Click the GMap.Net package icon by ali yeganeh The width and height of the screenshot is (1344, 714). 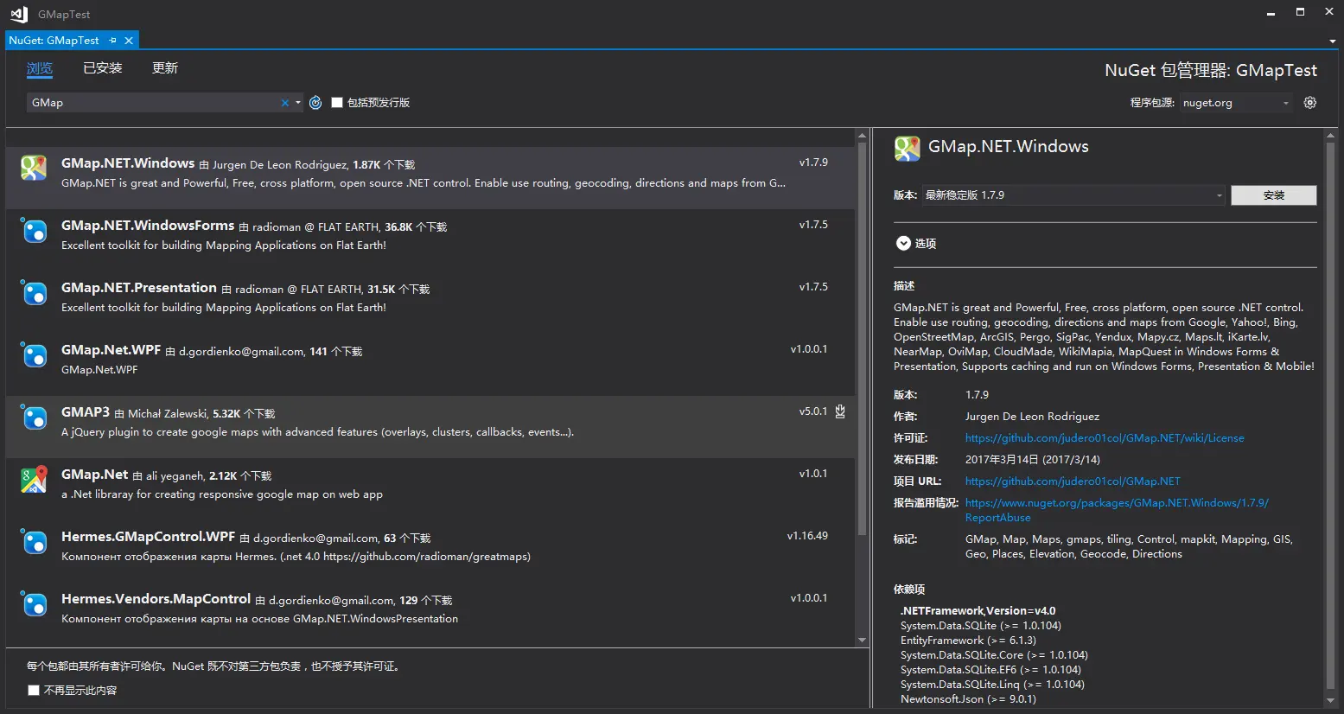click(x=34, y=479)
